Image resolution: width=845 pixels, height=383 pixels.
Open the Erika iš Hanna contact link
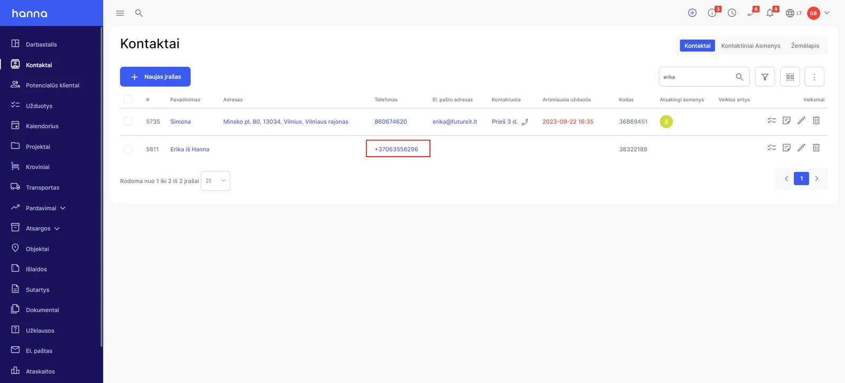(x=190, y=149)
